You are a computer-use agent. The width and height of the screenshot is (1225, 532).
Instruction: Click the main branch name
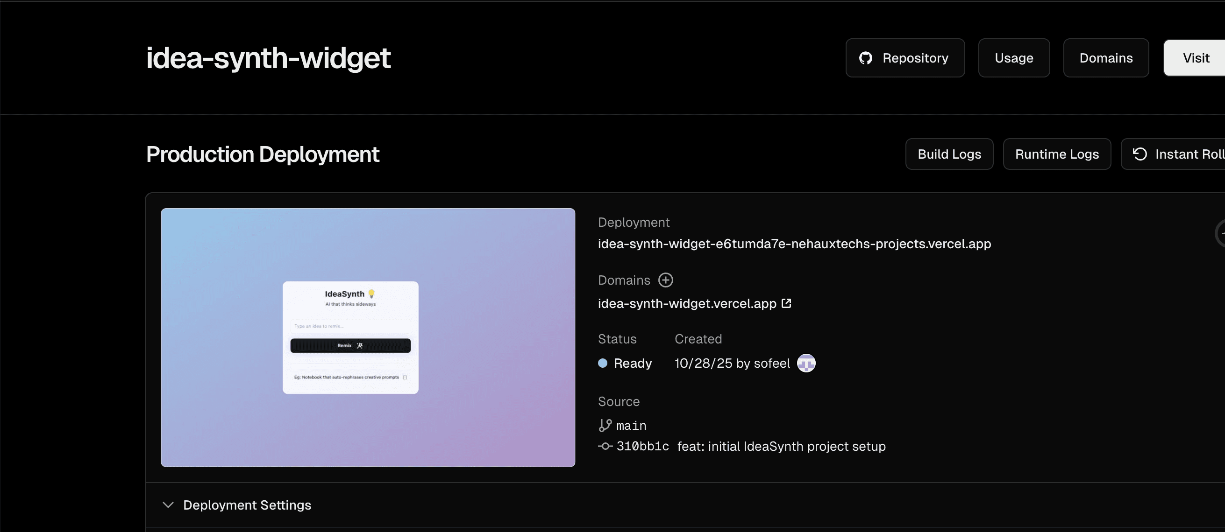pos(631,426)
